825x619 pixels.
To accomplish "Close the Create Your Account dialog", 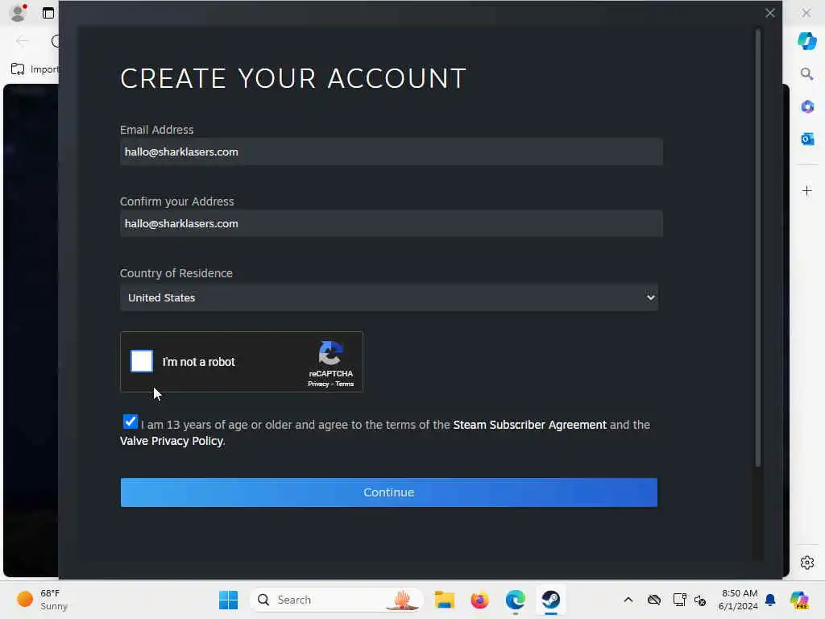I will tap(769, 13).
